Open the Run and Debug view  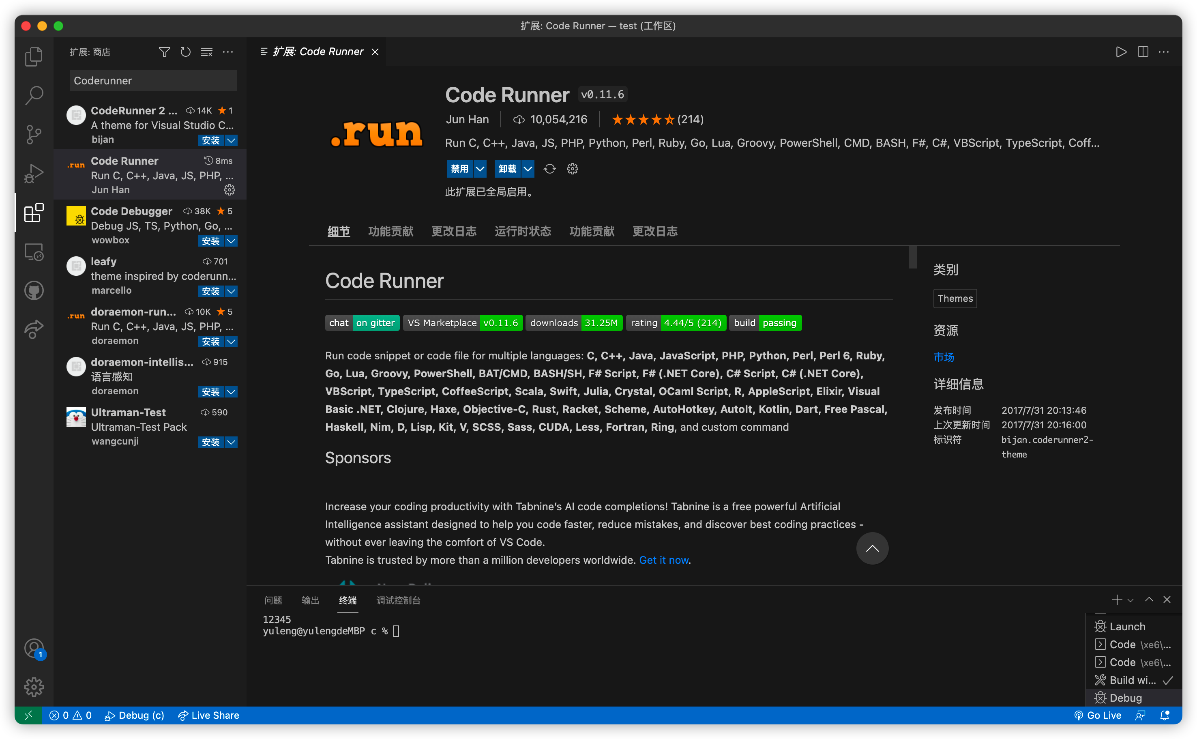[34, 174]
